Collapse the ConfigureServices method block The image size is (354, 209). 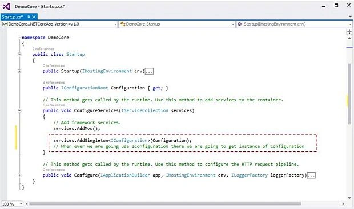point(19,110)
